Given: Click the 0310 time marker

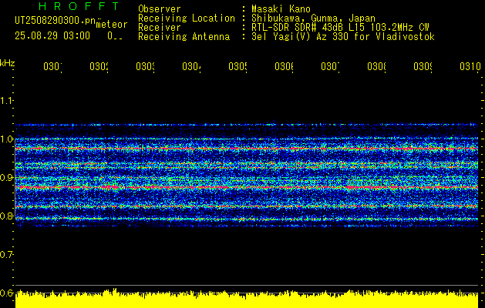Looking at the screenshot, I should pos(470,66).
